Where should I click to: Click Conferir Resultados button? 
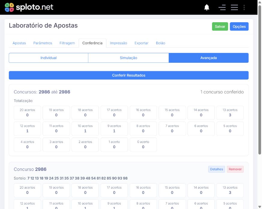coord(129,75)
